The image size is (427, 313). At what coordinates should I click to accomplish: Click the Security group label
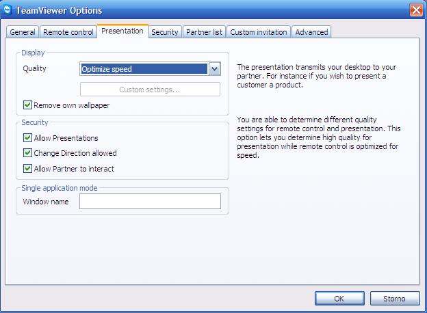(35, 122)
